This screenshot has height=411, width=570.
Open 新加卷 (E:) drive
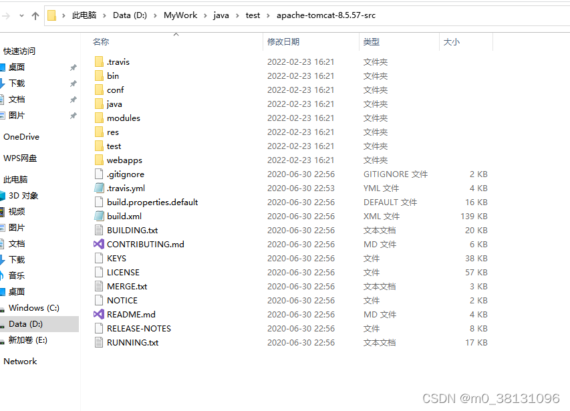pos(28,339)
